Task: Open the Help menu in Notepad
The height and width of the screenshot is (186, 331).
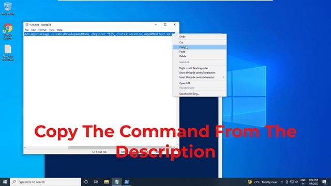Action: (x=60, y=30)
